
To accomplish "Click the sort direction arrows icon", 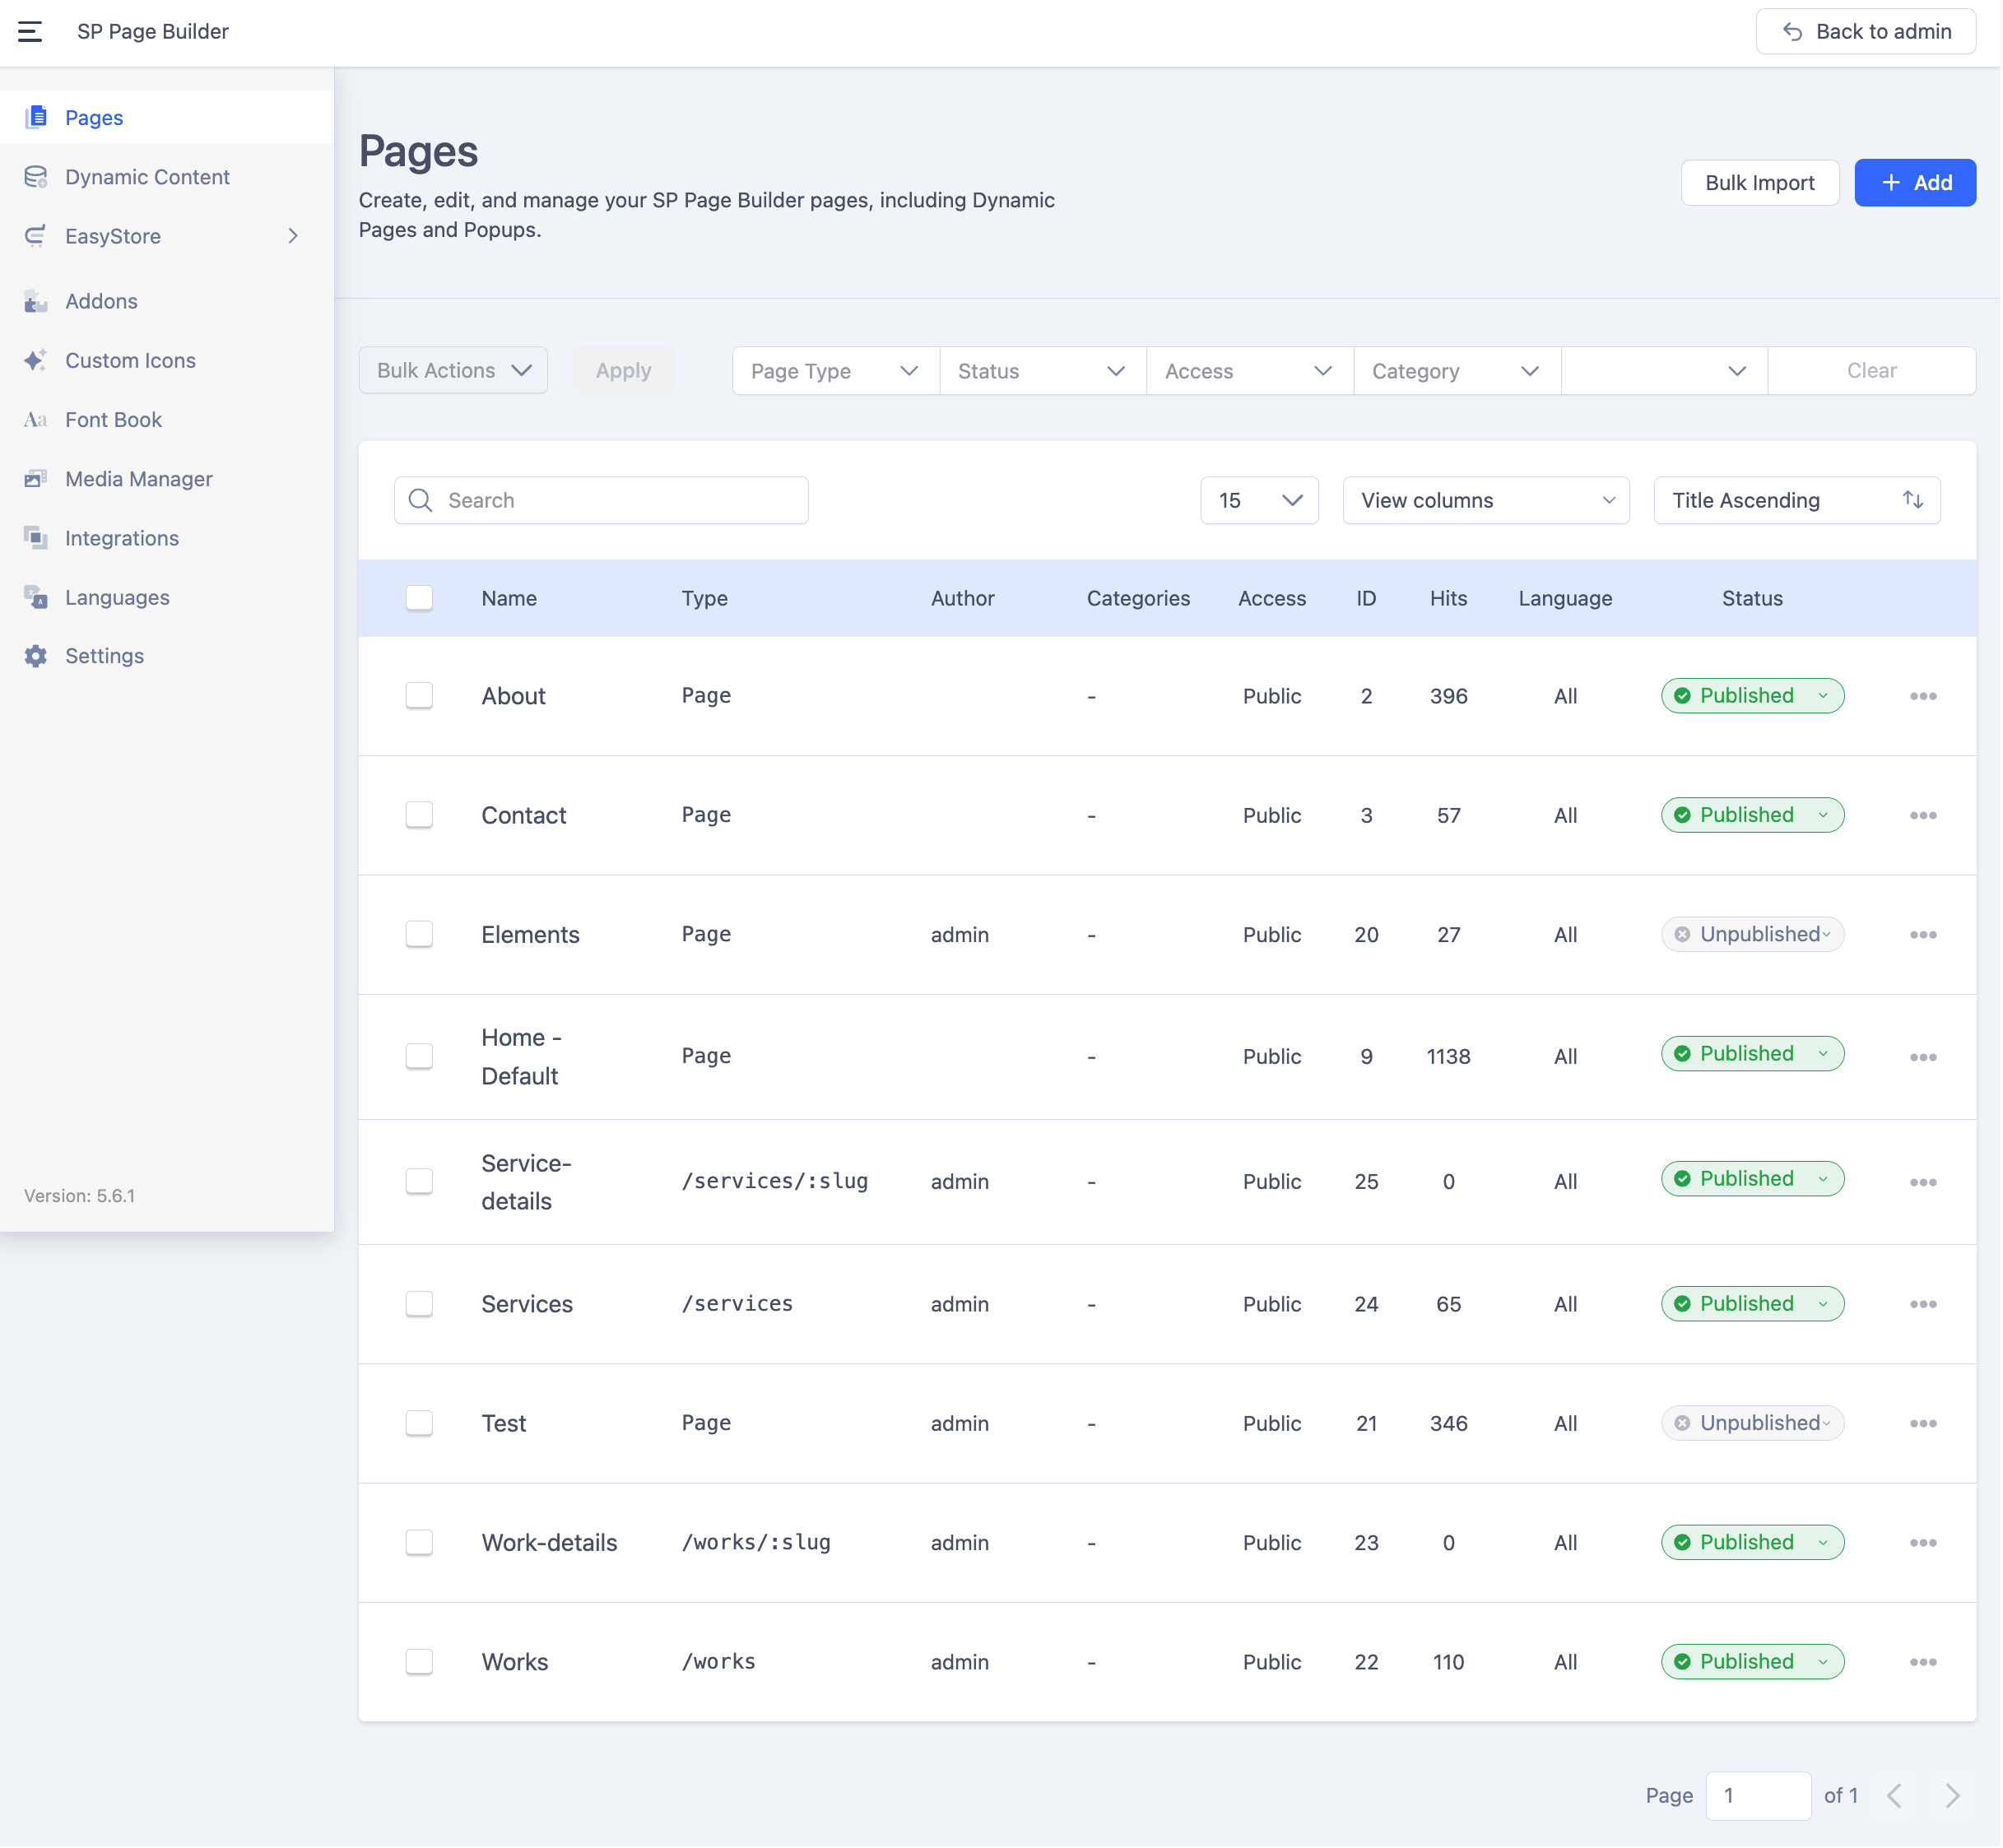I will coord(1912,500).
